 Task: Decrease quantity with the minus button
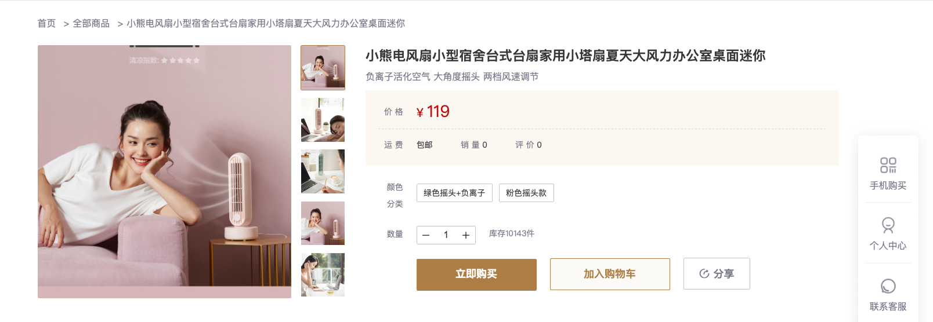(426, 235)
